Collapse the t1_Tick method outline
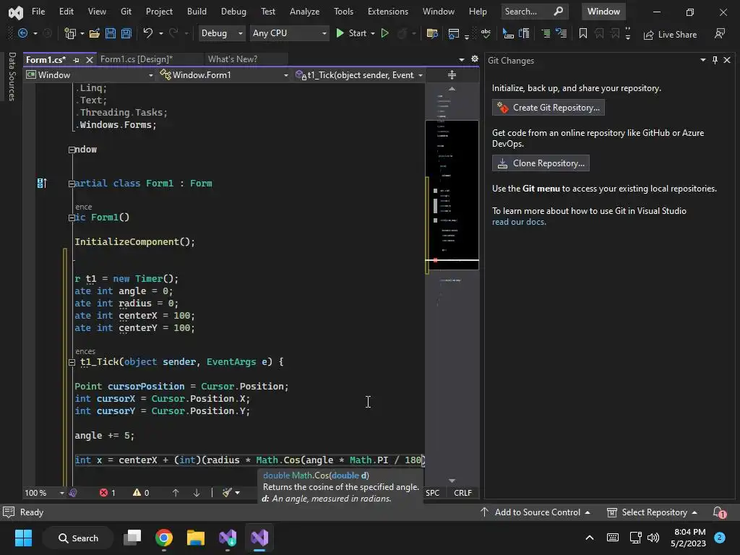Viewport: 740px width, 555px height. 72,363
